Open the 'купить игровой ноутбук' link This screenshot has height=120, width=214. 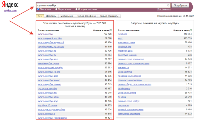50,38
